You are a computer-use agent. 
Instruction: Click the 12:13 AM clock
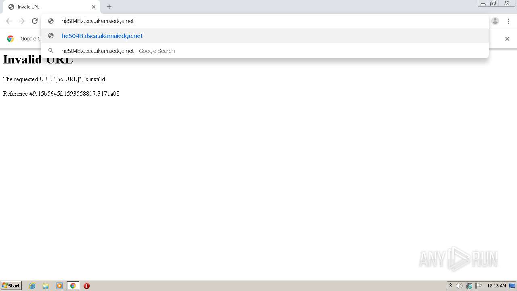[x=496, y=286]
